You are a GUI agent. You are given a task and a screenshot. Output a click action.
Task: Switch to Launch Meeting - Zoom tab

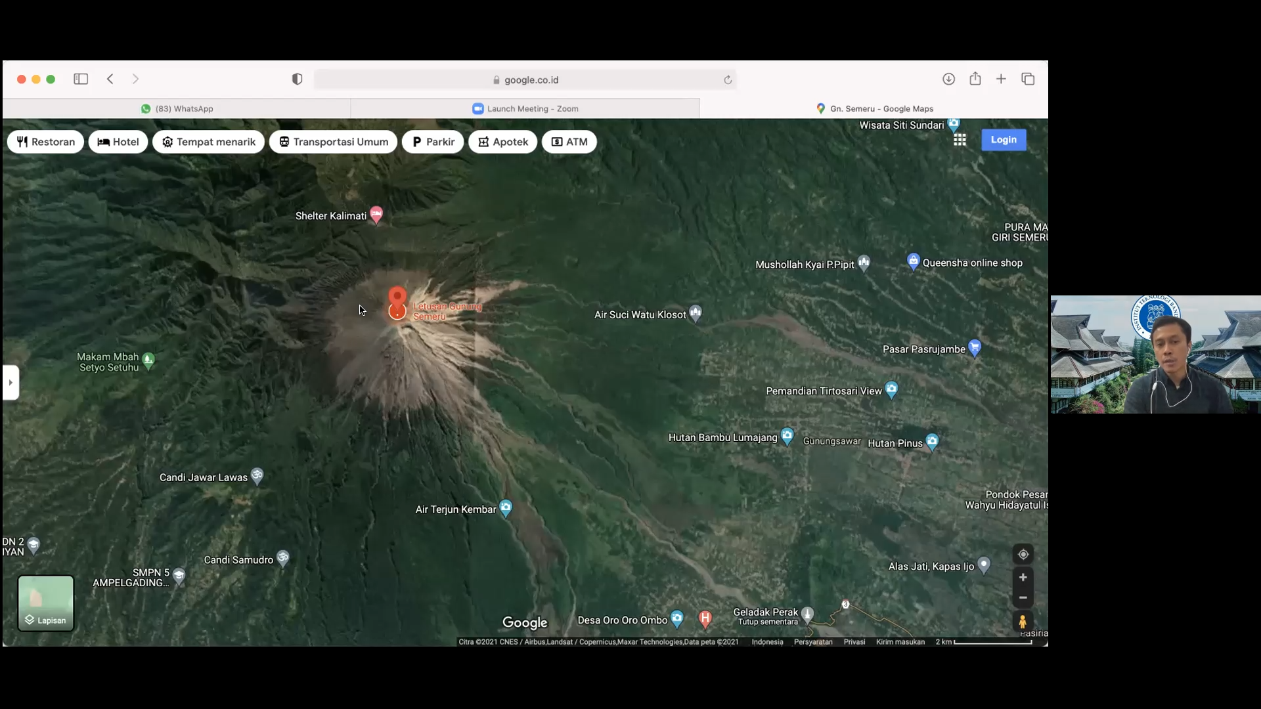[x=525, y=109]
